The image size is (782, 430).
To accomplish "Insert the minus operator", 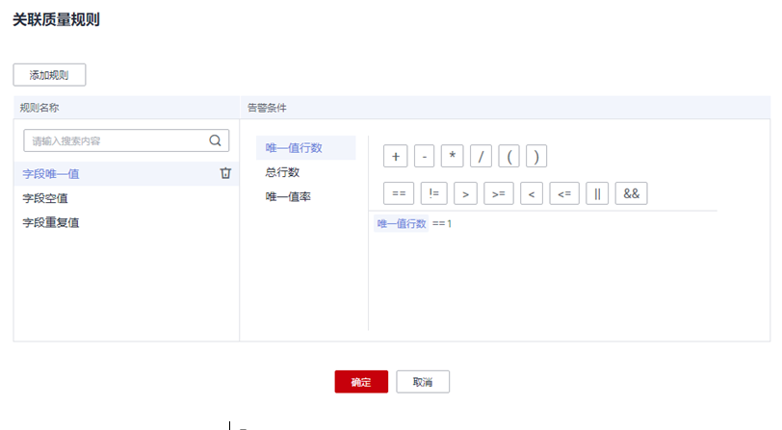I will point(425,156).
